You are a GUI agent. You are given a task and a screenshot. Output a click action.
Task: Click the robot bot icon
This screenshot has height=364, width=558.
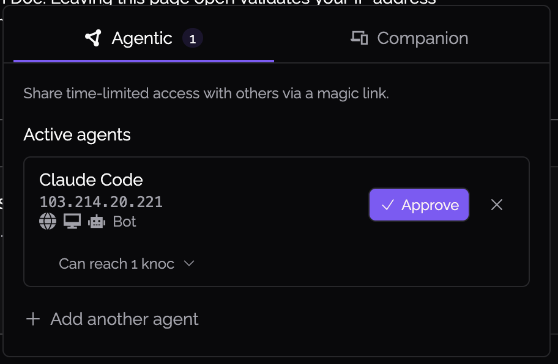click(x=97, y=222)
